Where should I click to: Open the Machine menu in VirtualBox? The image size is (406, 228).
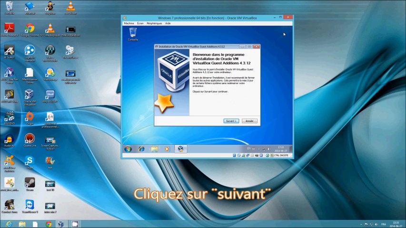[129, 23]
